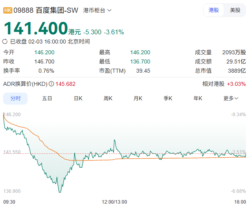Click the timestamp 02-03 16:00:00 北京时间
250x210 pixels.
click(59, 42)
